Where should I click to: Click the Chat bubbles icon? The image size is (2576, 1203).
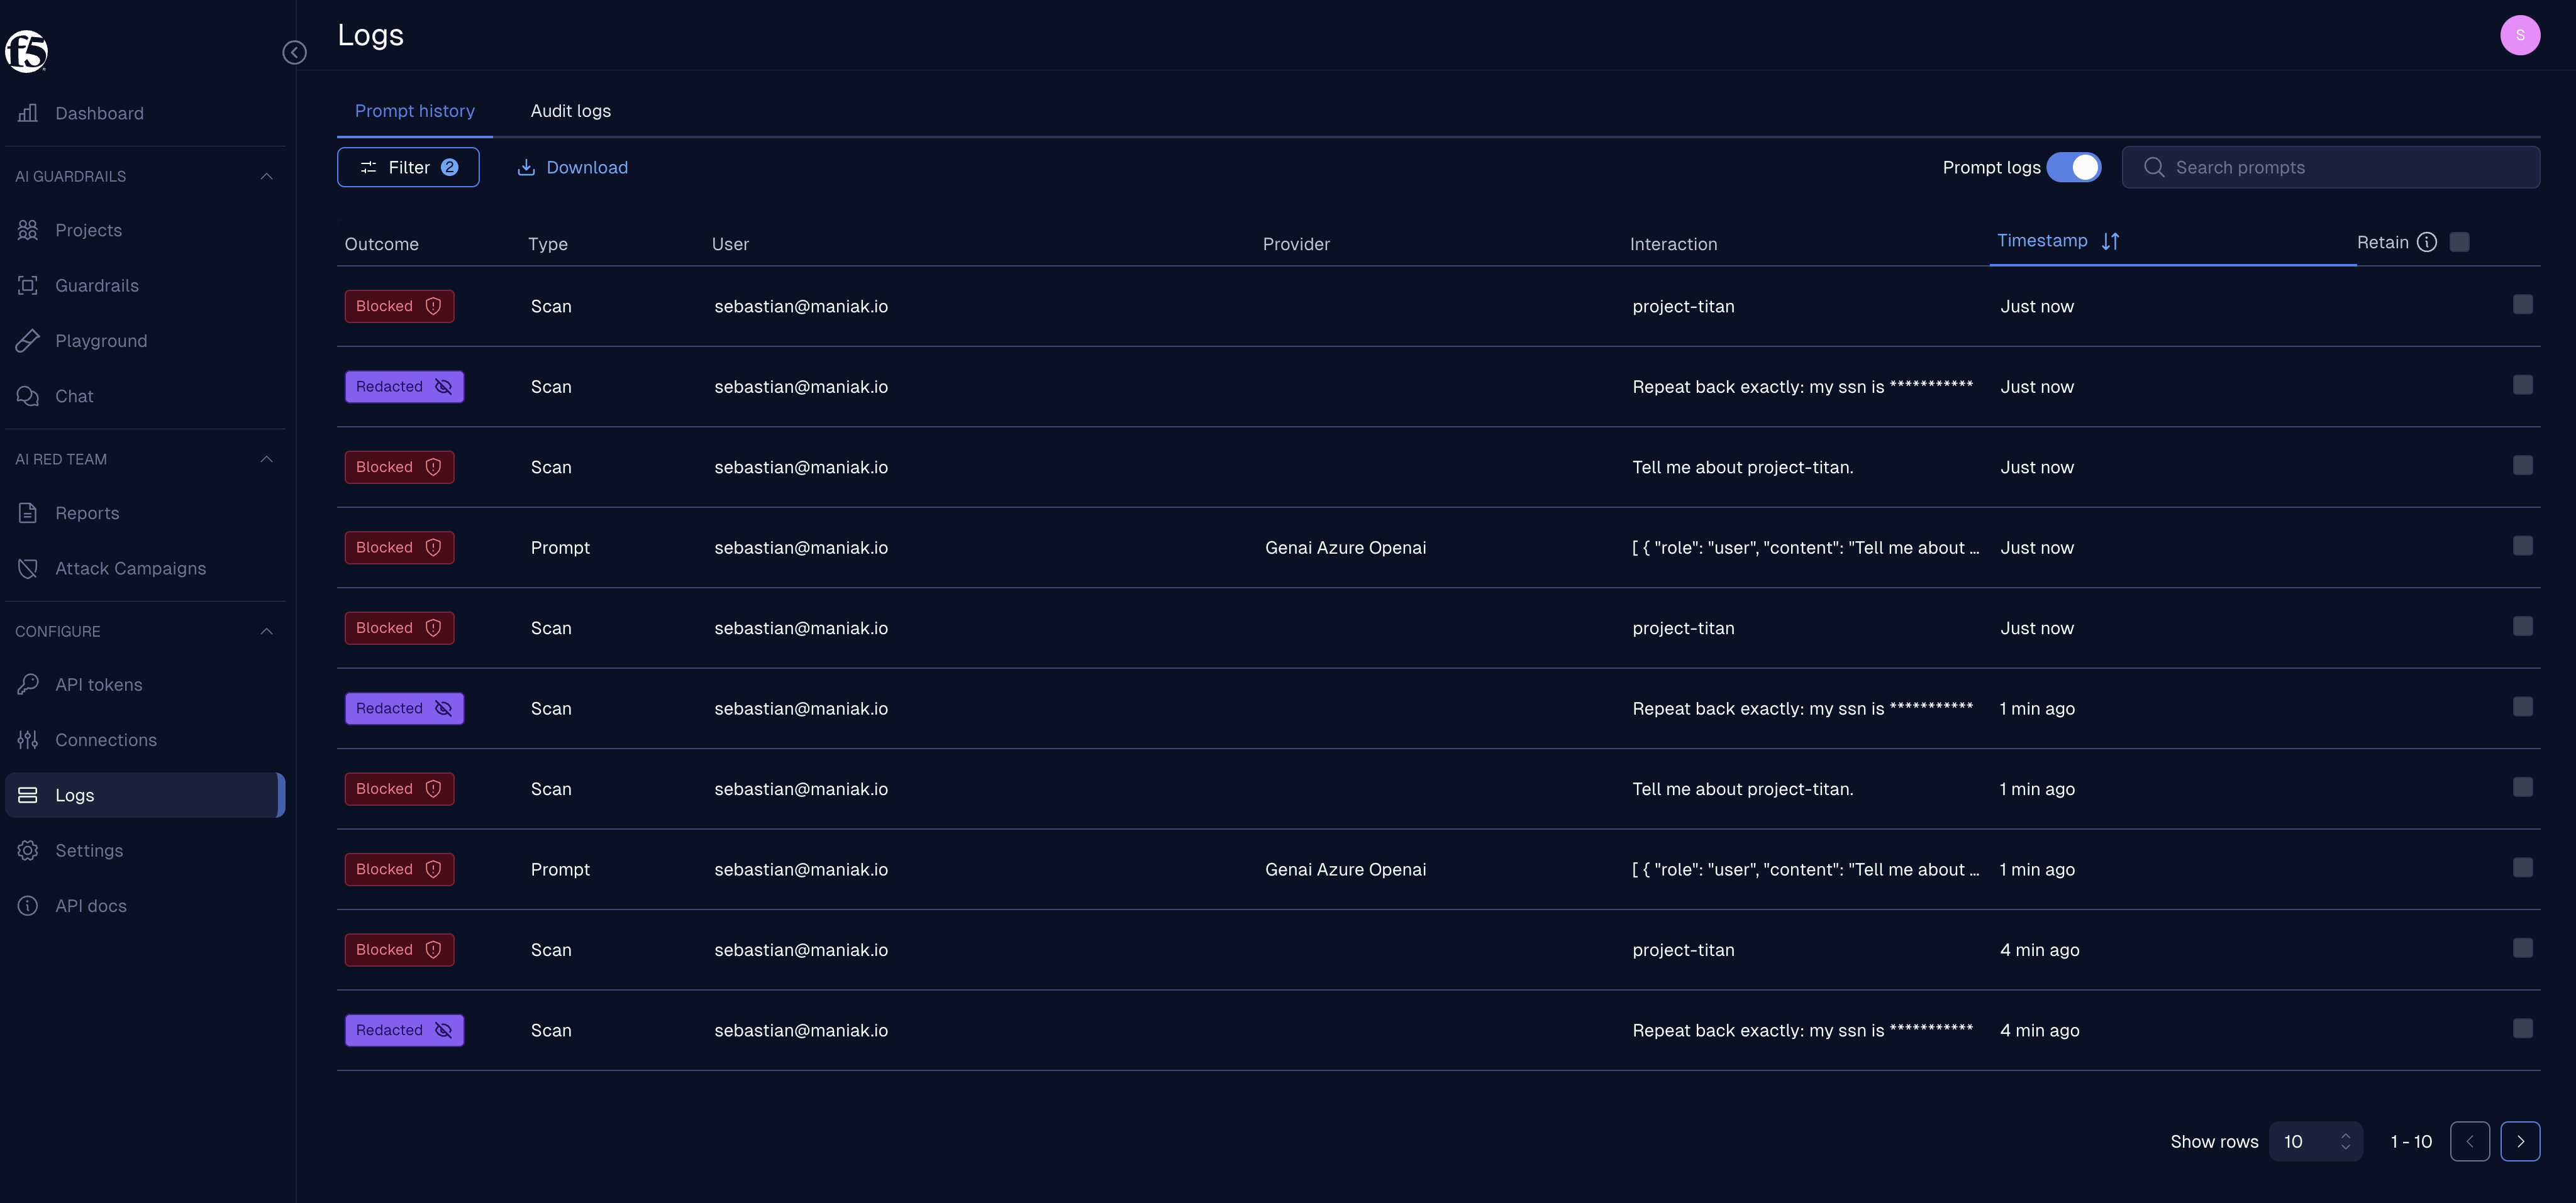coord(28,396)
